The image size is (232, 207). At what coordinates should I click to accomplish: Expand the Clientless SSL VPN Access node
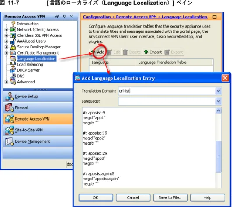click(6, 35)
